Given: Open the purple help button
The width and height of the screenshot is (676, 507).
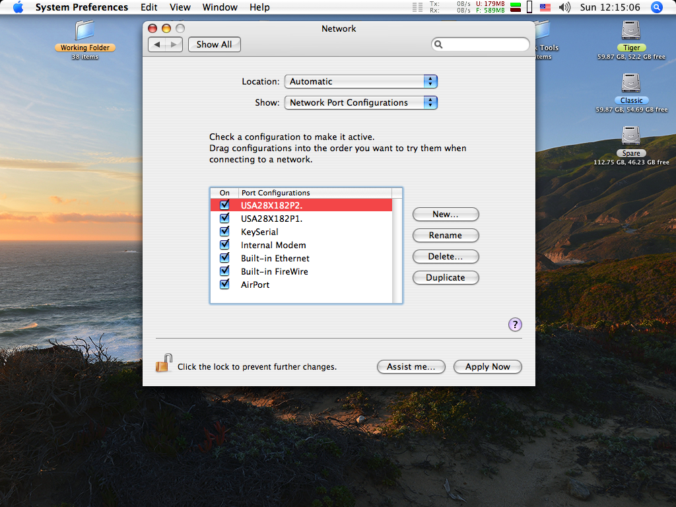Looking at the screenshot, I should click(515, 324).
